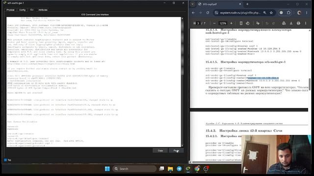Open the OBS taskbar icon with badge

pos(206,169)
